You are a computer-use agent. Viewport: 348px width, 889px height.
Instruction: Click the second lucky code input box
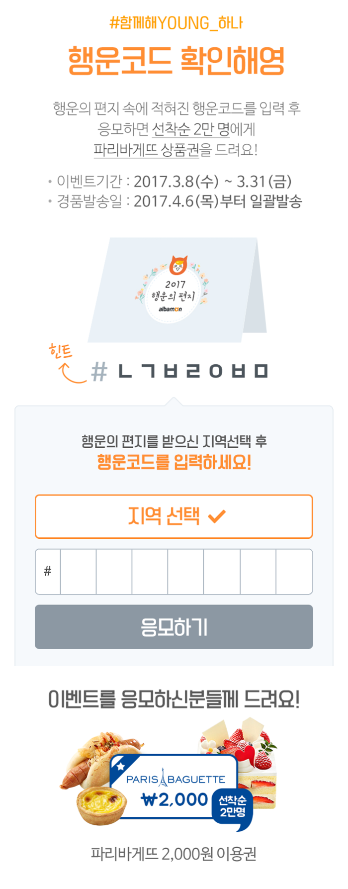click(114, 572)
